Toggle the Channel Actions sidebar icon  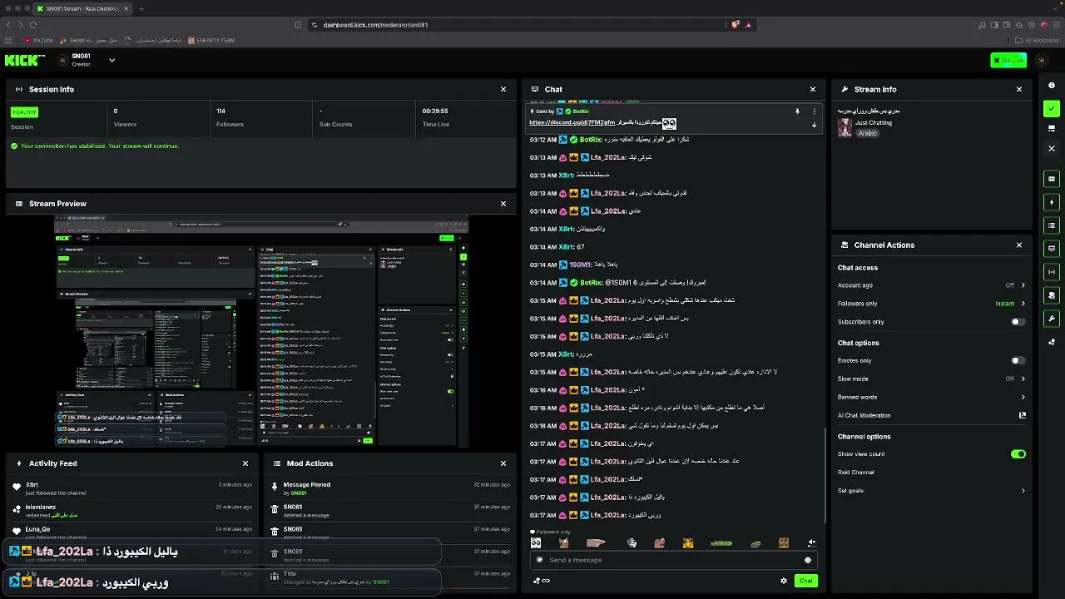pos(1052,295)
